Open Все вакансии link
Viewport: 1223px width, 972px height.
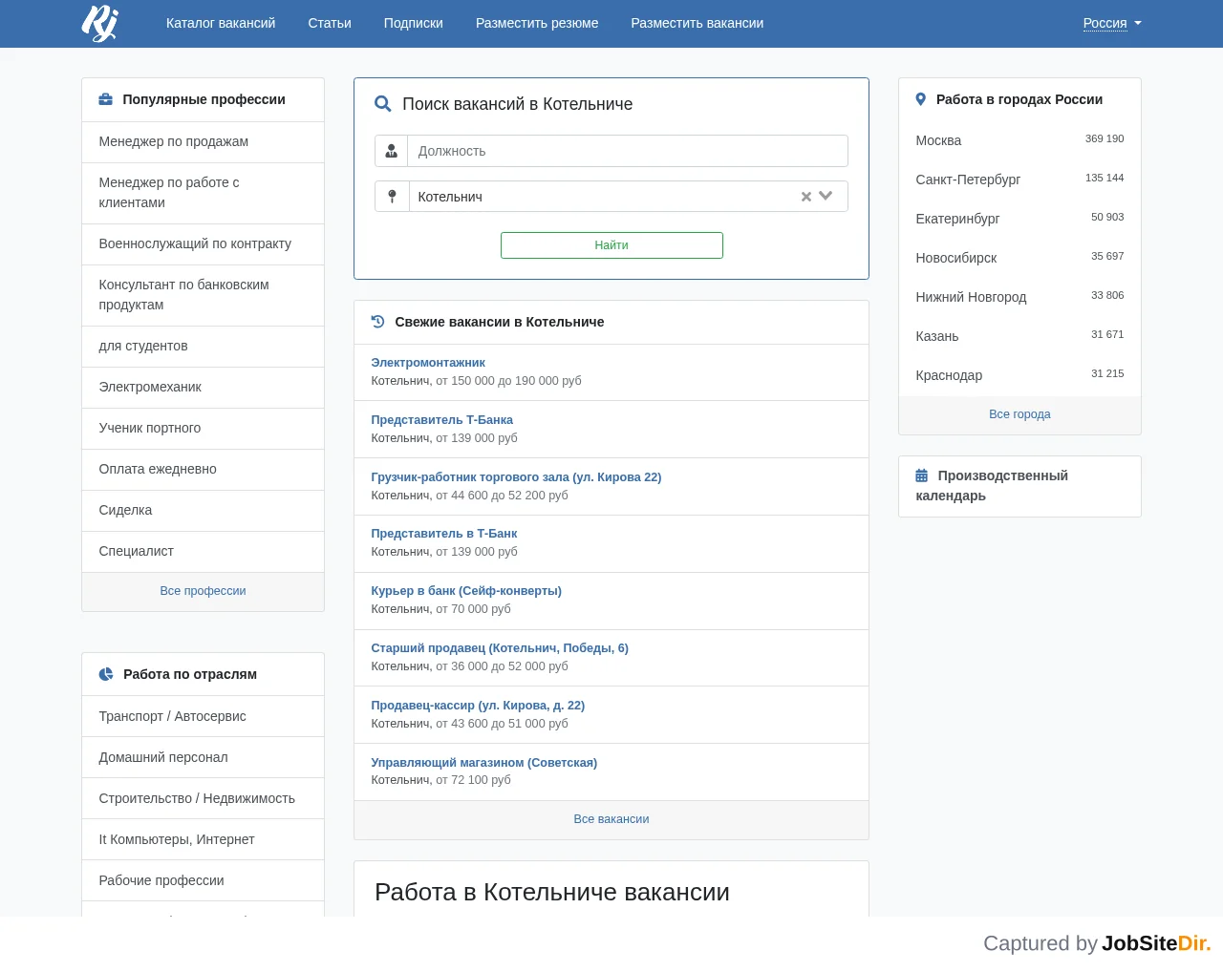pos(611,819)
